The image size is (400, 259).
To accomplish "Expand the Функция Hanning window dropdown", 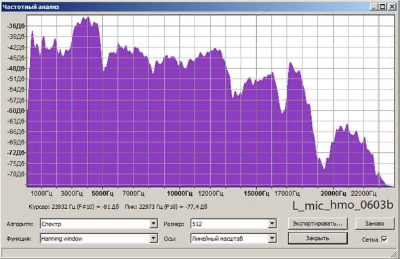I will coord(99,239).
